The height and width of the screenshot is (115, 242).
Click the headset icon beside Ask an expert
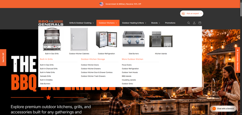click(183, 14)
